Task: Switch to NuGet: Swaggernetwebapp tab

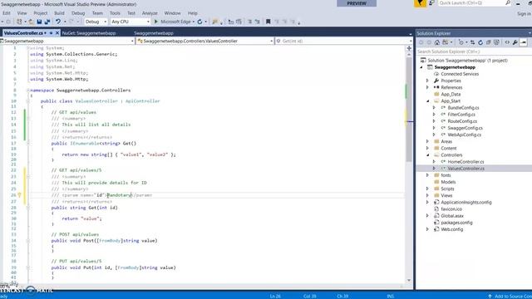Action: pos(89,33)
